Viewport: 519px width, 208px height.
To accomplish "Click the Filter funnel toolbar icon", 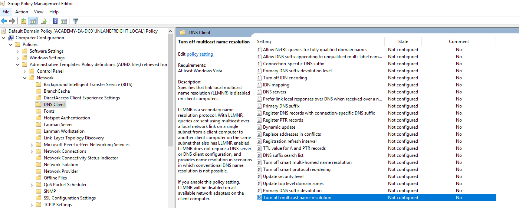I will (75, 21).
